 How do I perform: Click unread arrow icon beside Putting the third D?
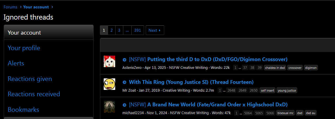124,60
